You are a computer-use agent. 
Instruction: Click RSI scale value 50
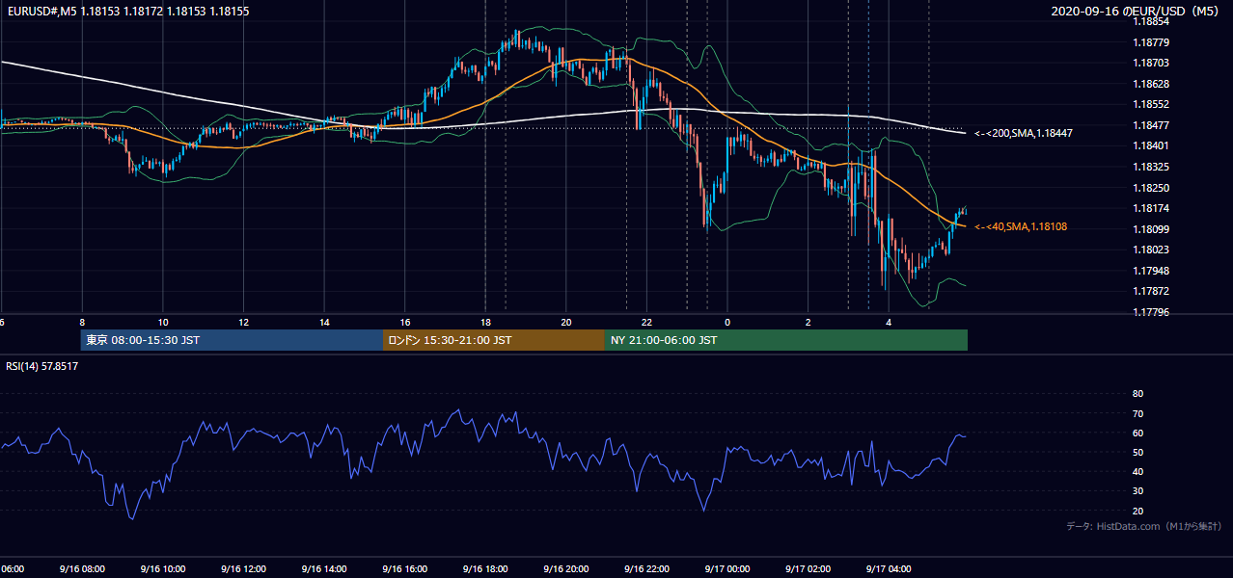[x=1137, y=452]
